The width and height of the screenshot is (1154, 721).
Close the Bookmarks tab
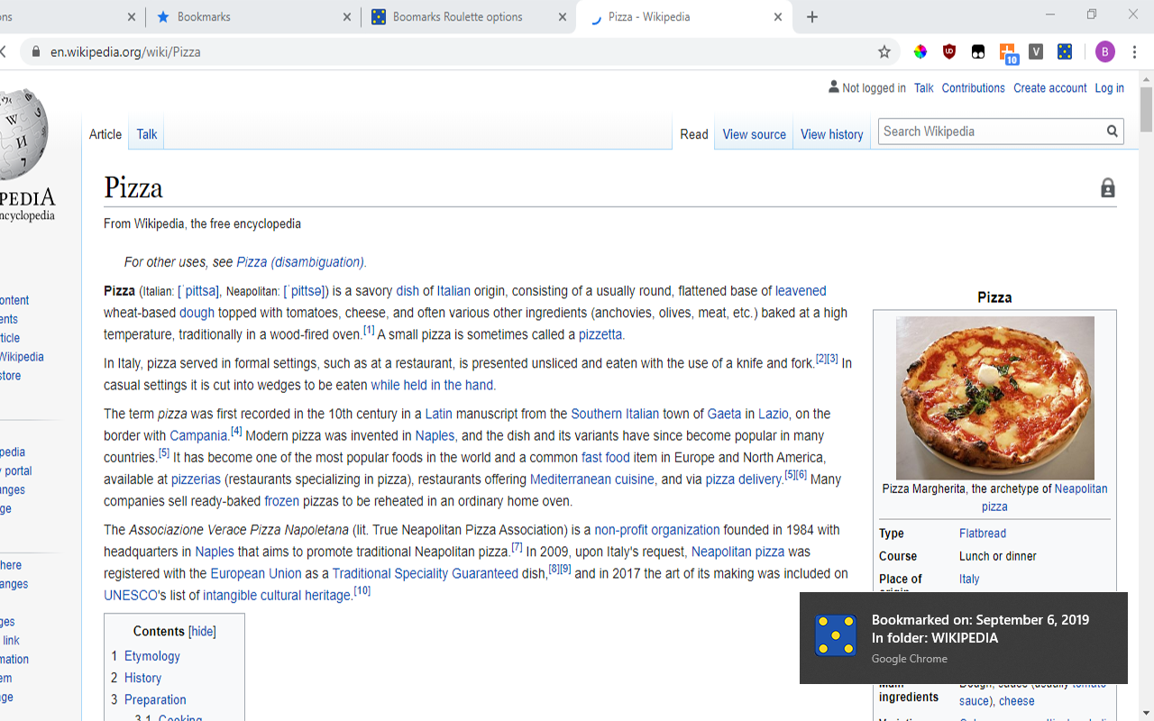(x=347, y=17)
